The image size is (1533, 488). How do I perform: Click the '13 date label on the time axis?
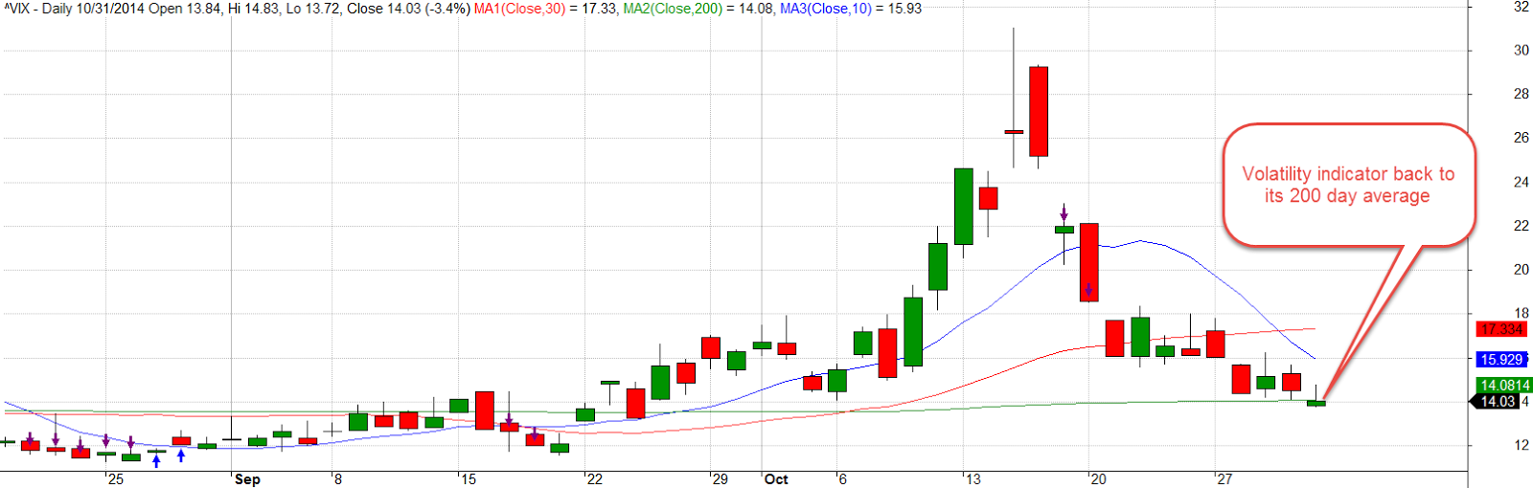(972, 478)
